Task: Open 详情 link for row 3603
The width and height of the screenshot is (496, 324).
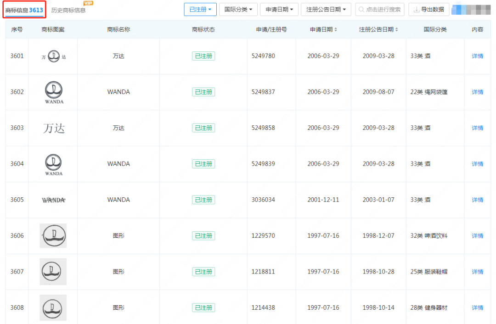Action: point(477,128)
